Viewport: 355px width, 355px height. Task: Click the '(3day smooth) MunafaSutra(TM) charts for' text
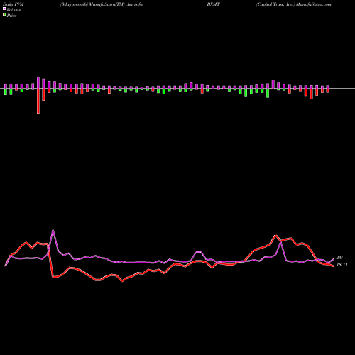pos(102,4)
